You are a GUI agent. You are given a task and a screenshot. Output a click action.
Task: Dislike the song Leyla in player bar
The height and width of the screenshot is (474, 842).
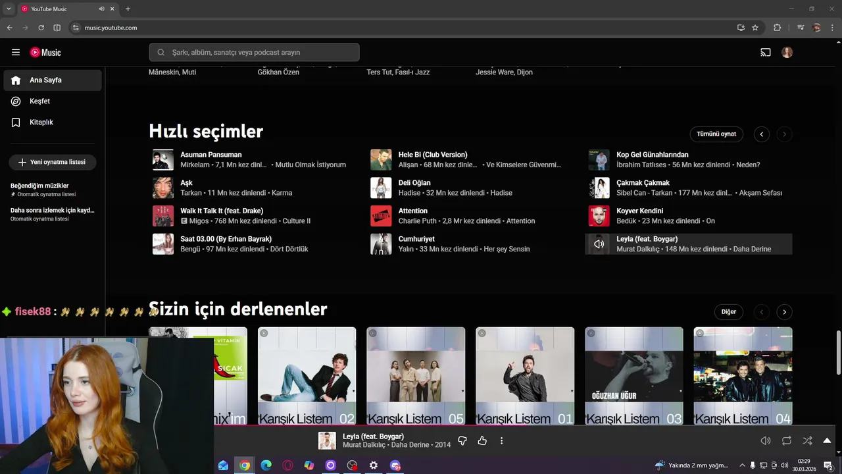click(x=462, y=441)
